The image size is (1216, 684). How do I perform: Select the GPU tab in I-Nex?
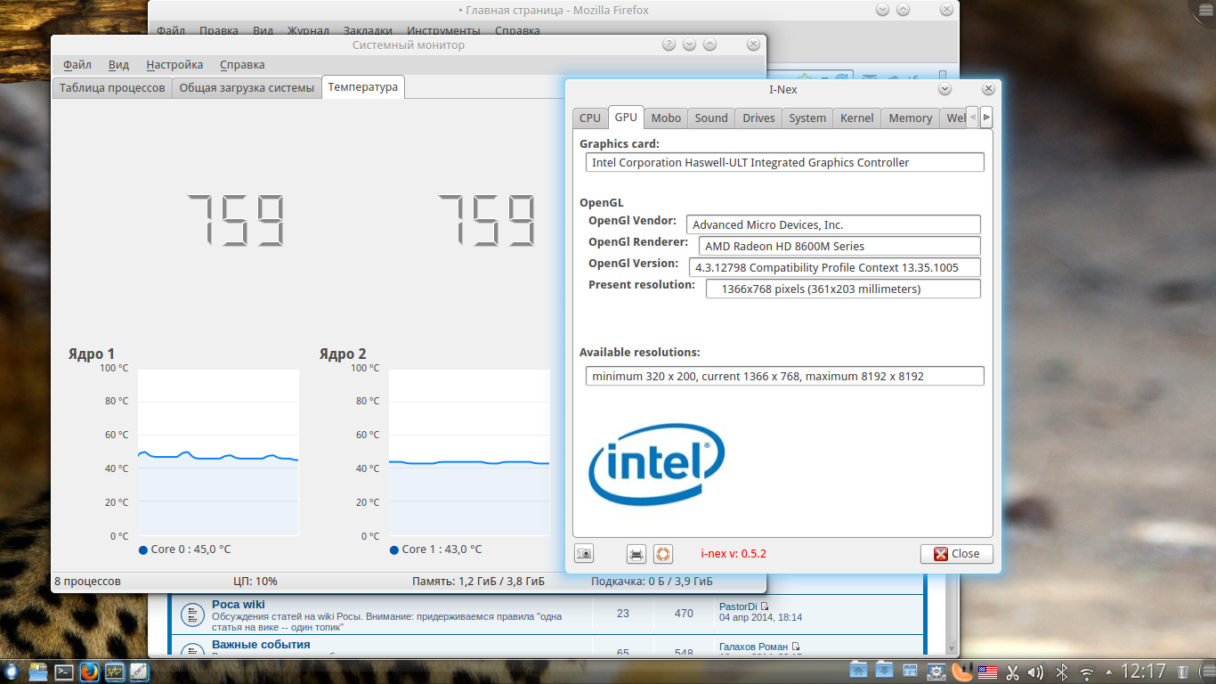627,117
